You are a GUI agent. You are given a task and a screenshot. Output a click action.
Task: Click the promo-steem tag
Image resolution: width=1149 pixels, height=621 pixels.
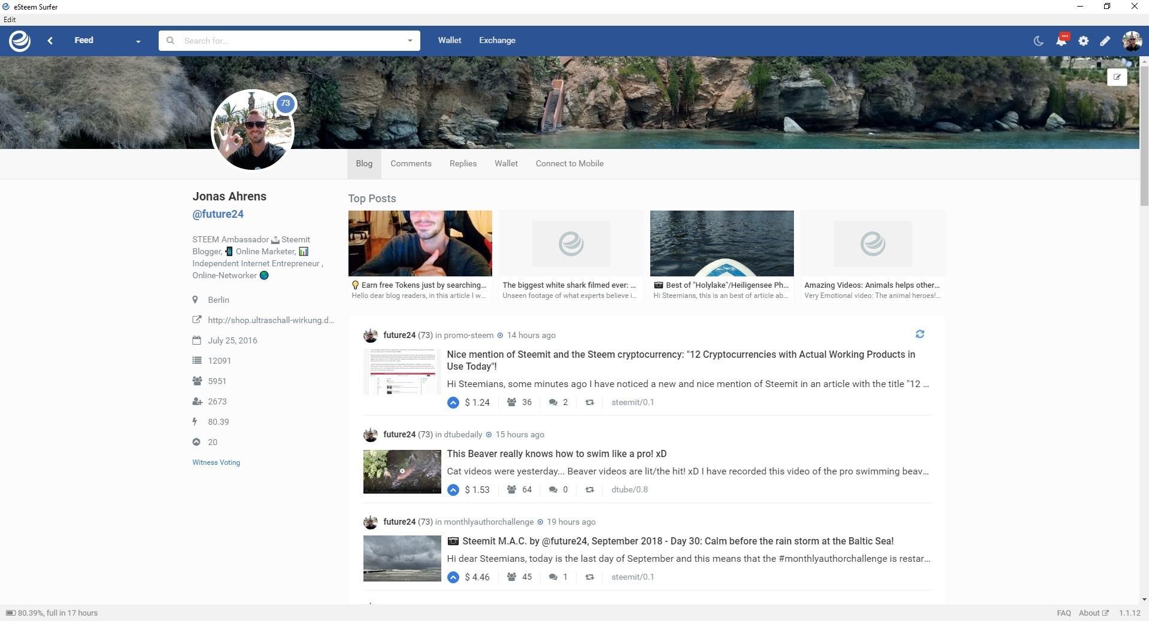coord(468,335)
